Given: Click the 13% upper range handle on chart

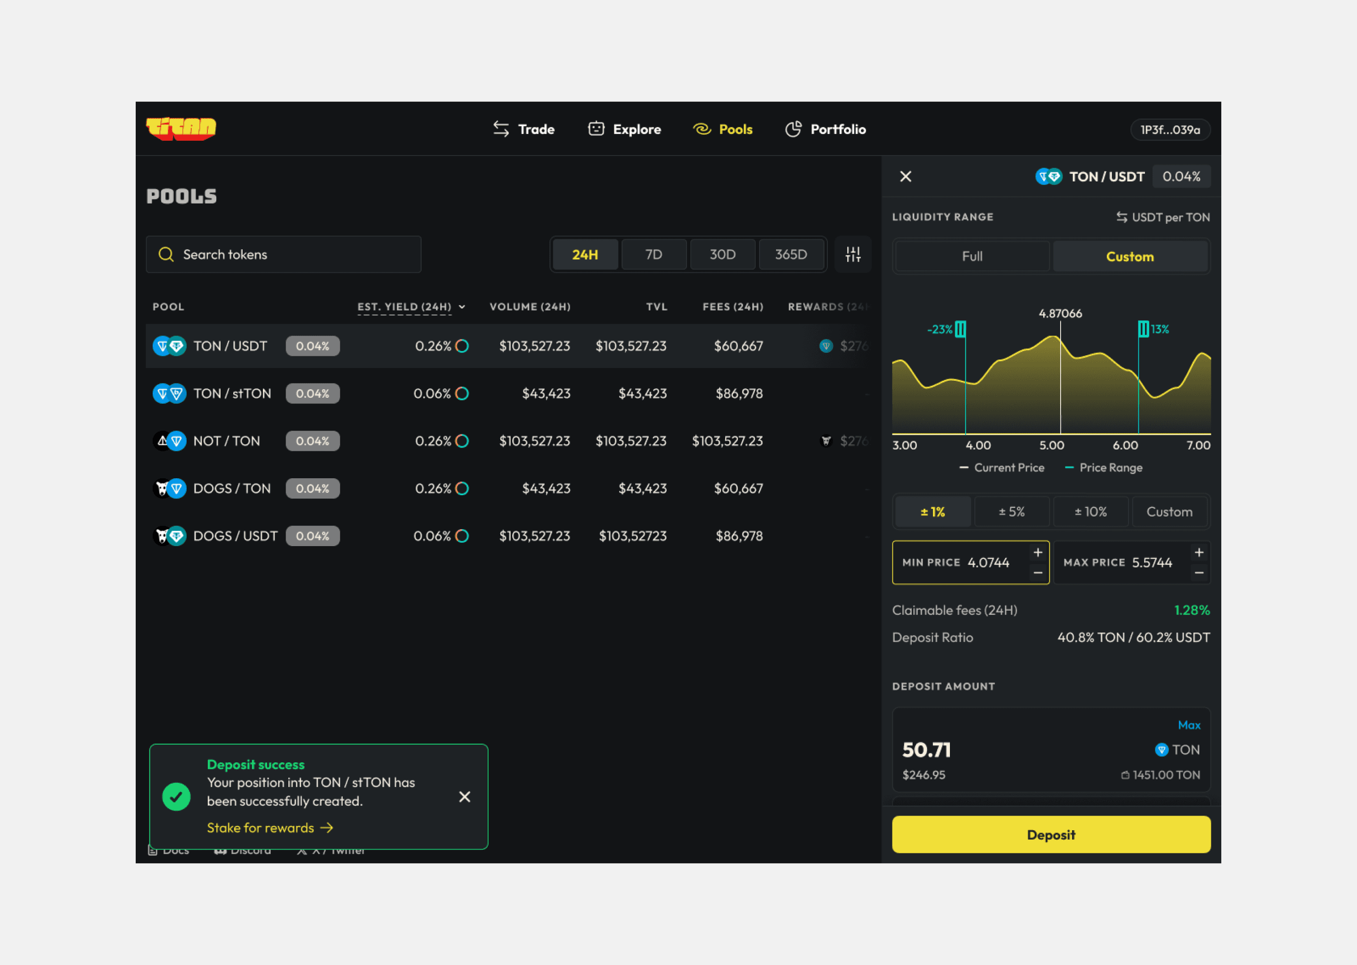Looking at the screenshot, I should tap(1143, 329).
